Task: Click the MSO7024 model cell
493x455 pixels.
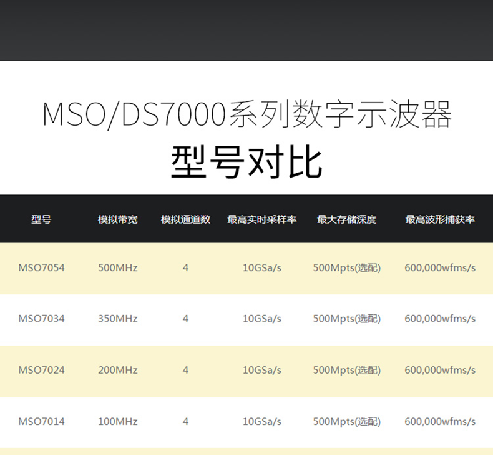Action: click(42, 370)
